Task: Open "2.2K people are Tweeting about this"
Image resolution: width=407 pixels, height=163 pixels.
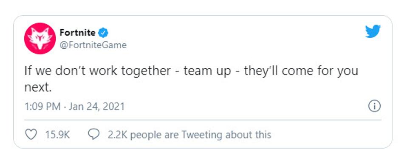Action: coord(189,135)
